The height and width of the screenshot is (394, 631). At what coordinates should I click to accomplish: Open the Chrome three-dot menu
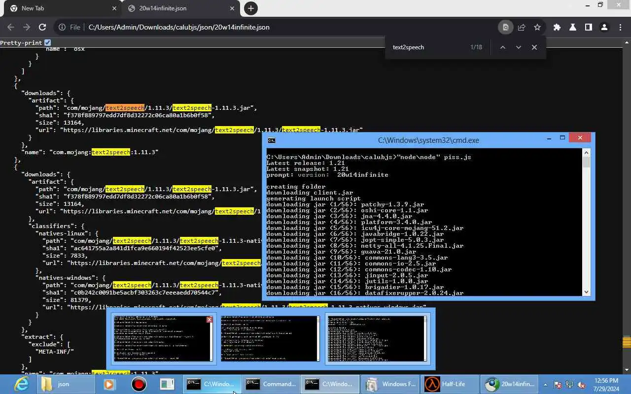[620, 27]
